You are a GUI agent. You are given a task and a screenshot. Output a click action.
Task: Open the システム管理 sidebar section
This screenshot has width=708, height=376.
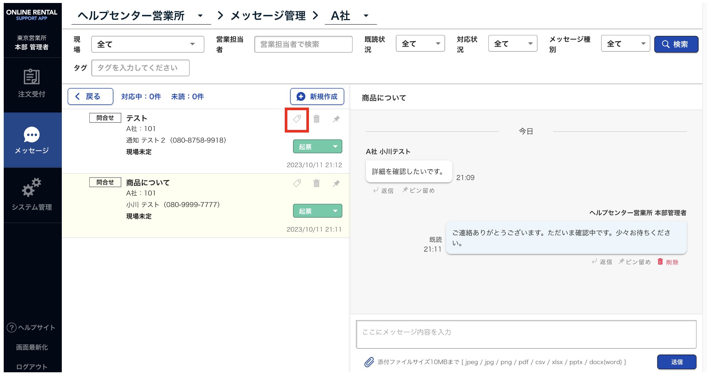tap(32, 195)
